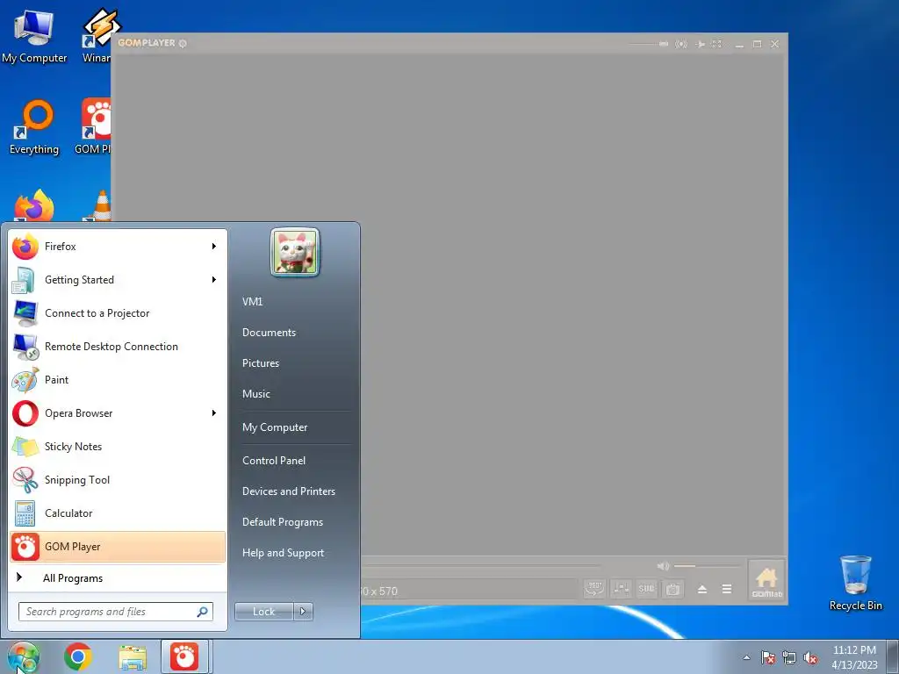Open Windows Explorer from the taskbar

pyautogui.click(x=133, y=657)
